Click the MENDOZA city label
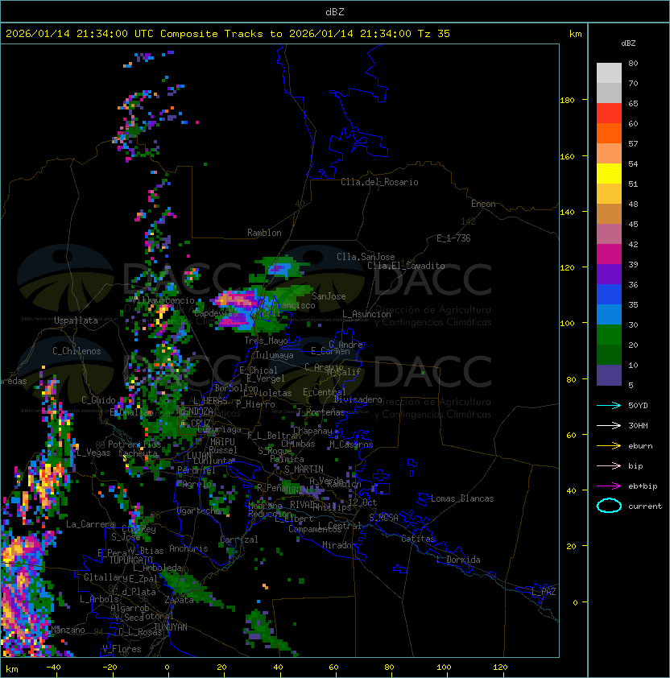670x678 pixels. [x=196, y=411]
